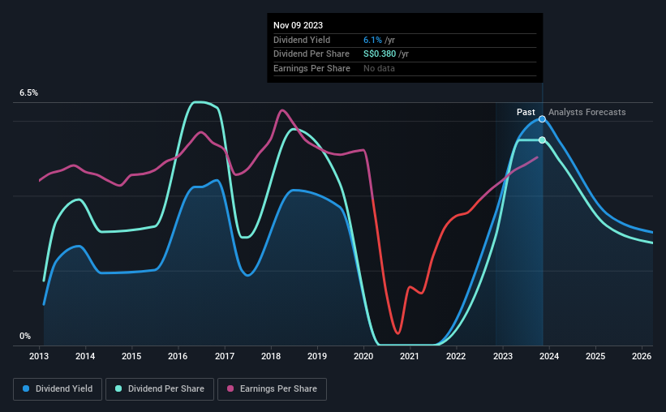Click the 2020 x-axis label
666x412 pixels.
pos(363,356)
